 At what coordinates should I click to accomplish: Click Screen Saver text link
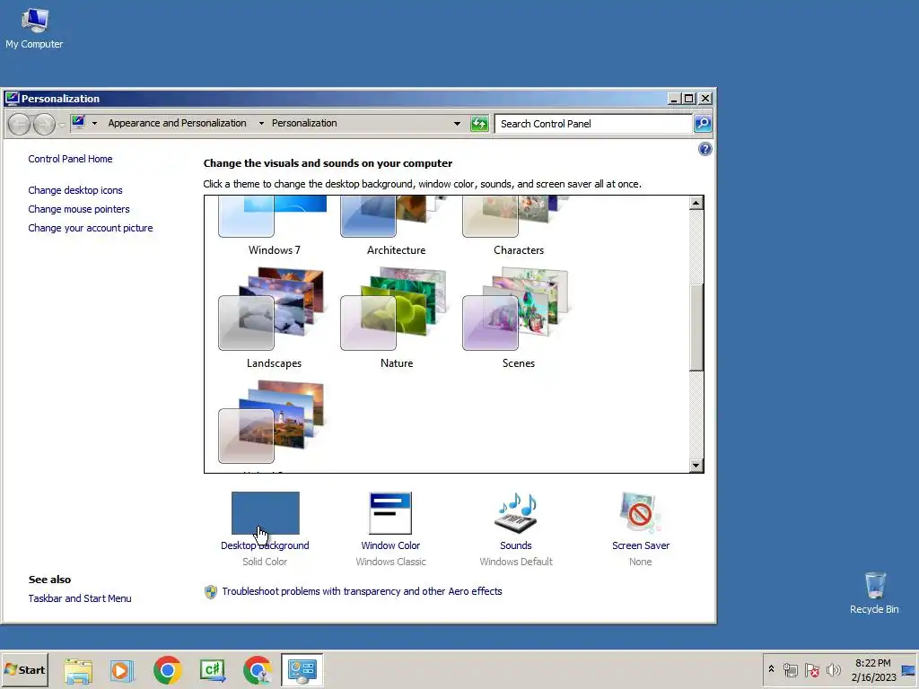[x=641, y=545]
